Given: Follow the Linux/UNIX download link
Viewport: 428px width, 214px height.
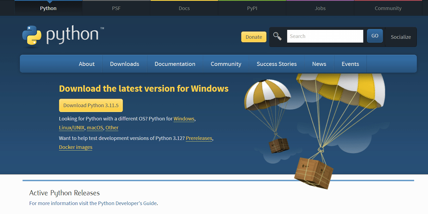Looking at the screenshot, I should [x=72, y=128].
